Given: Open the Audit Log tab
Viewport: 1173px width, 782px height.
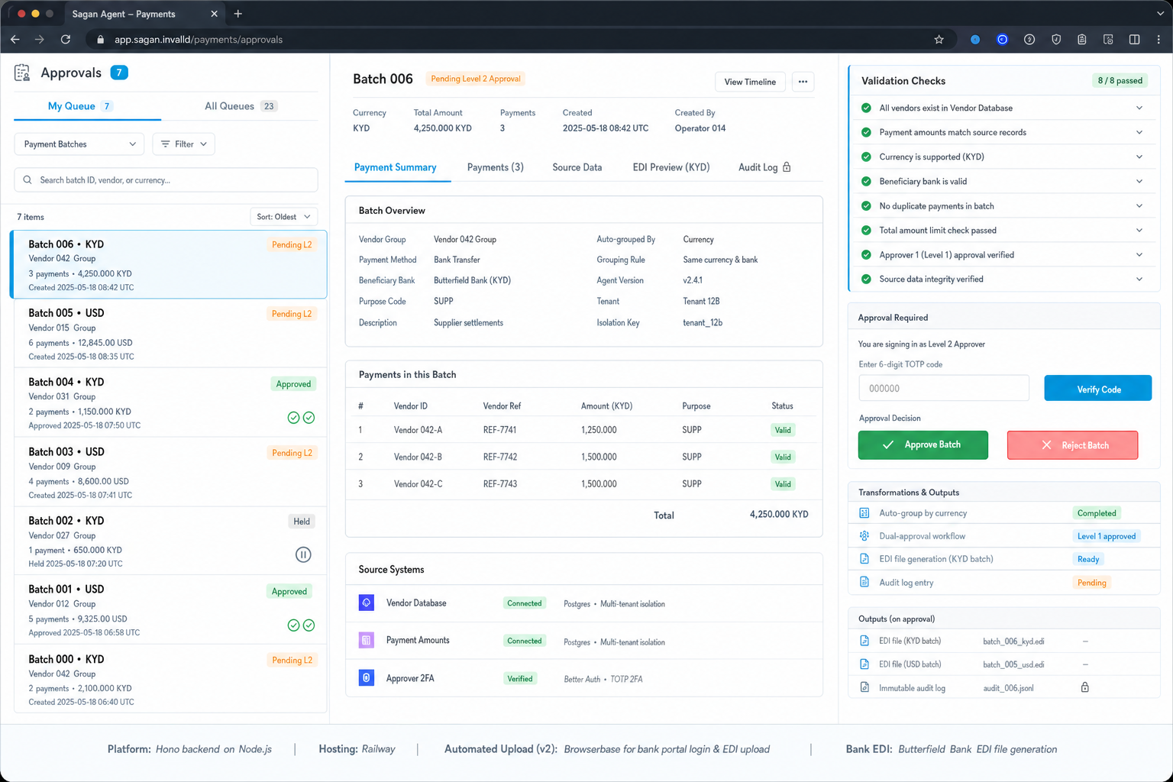Looking at the screenshot, I should click(x=764, y=167).
